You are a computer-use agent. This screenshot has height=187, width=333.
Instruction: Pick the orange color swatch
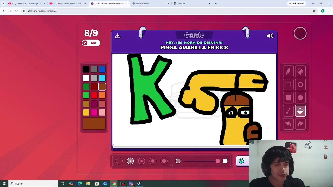(x=102, y=95)
